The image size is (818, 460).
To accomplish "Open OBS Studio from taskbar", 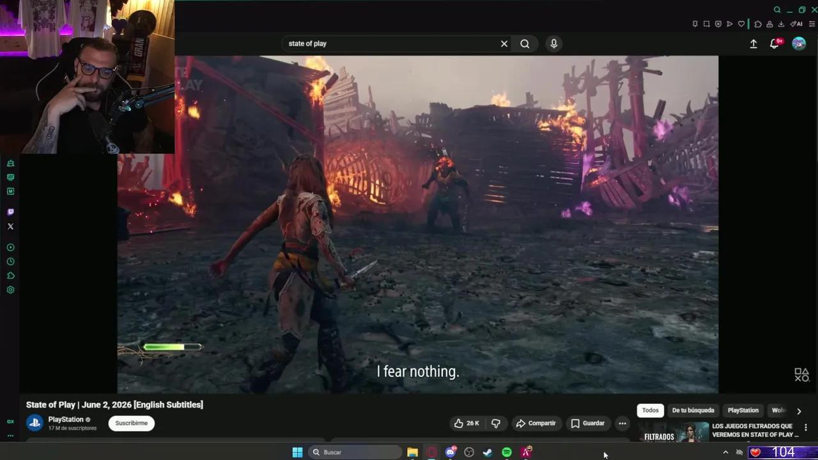I will [x=469, y=452].
